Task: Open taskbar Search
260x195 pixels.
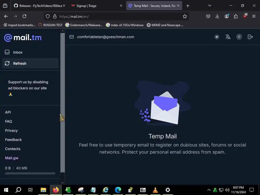Action: [18, 190]
